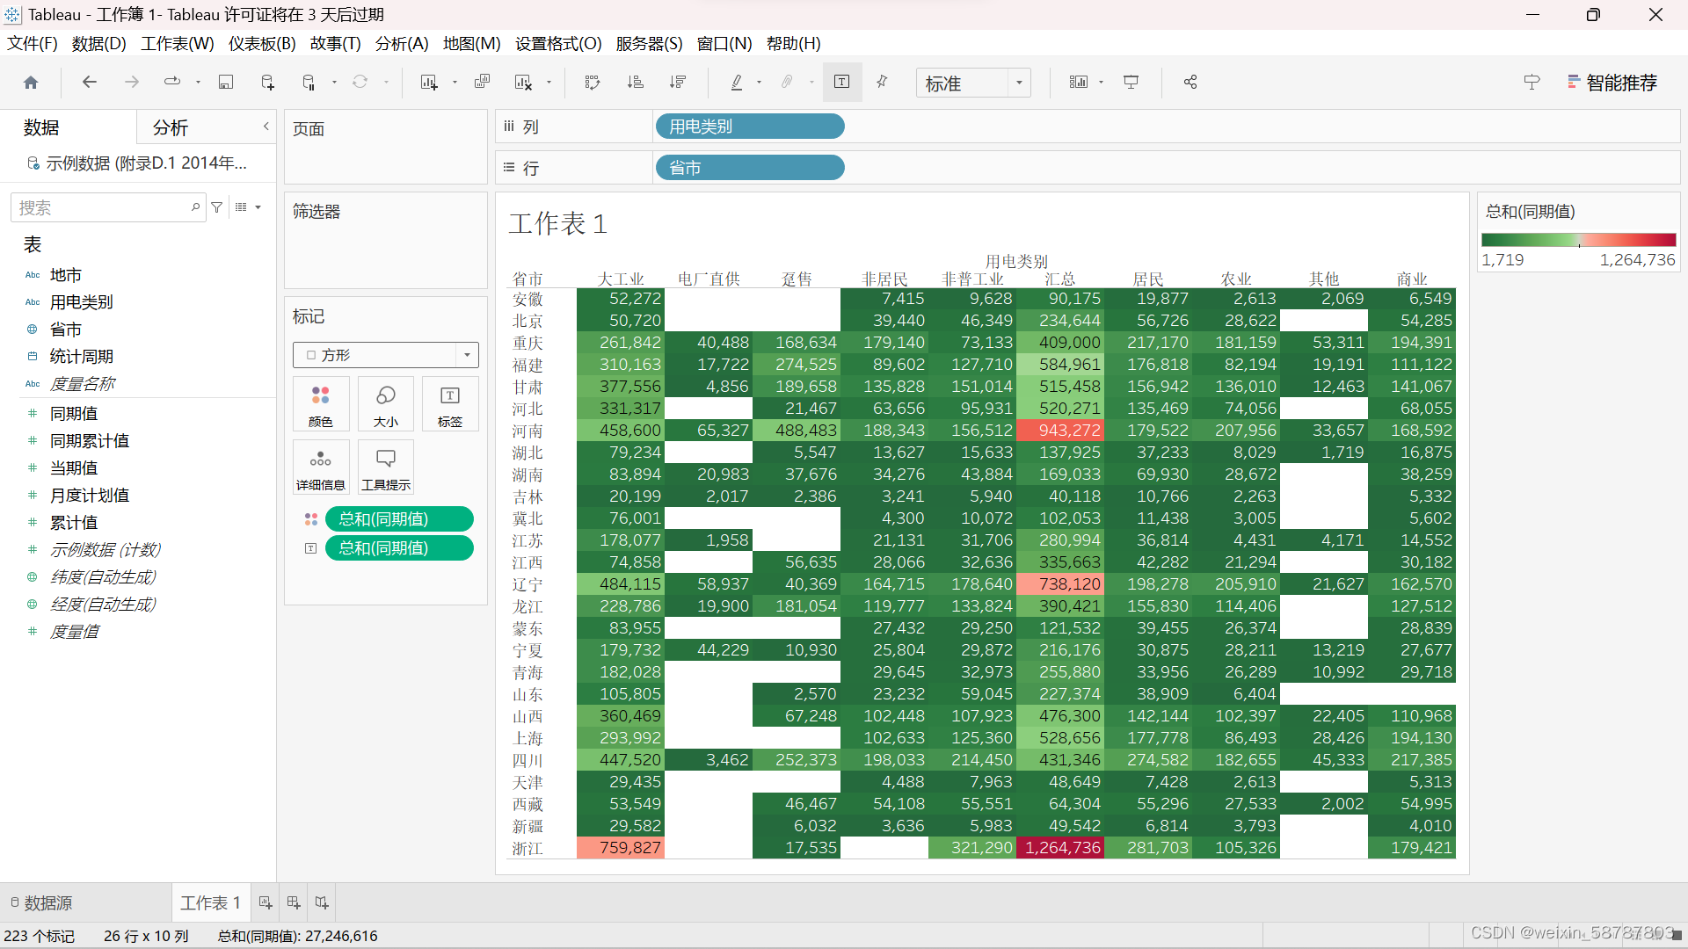Open the 分析(A) menu
1688x949 pixels.
point(401,43)
